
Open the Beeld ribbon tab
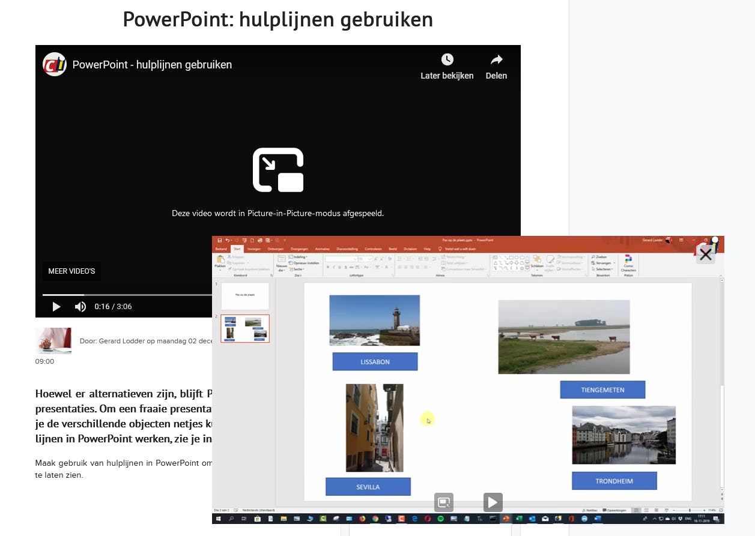tap(393, 249)
